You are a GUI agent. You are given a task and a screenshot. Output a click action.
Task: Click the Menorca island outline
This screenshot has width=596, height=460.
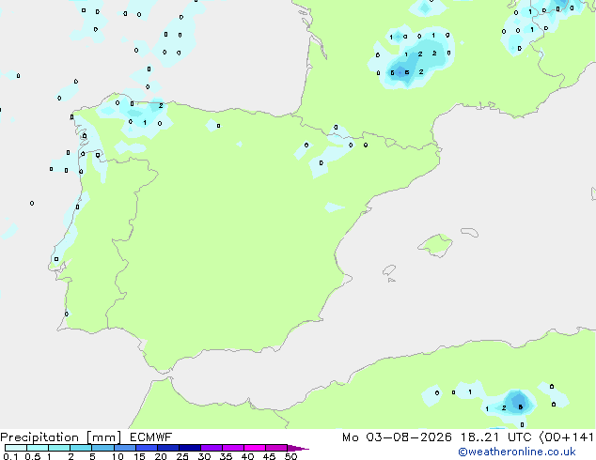(x=469, y=232)
